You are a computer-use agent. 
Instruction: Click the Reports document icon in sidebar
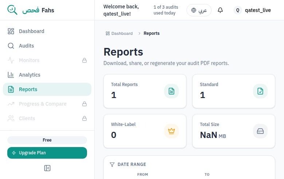click(x=11, y=89)
